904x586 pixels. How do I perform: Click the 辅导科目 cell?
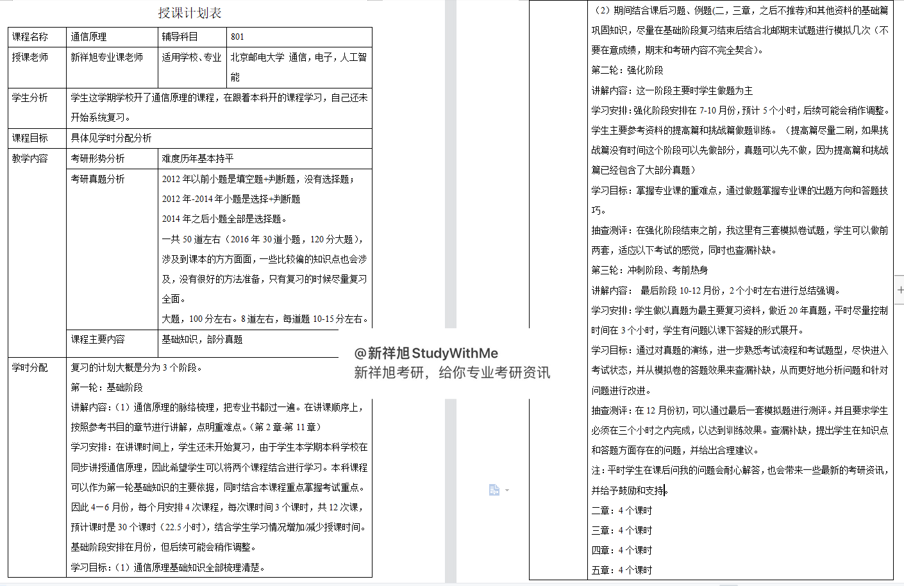(x=192, y=37)
